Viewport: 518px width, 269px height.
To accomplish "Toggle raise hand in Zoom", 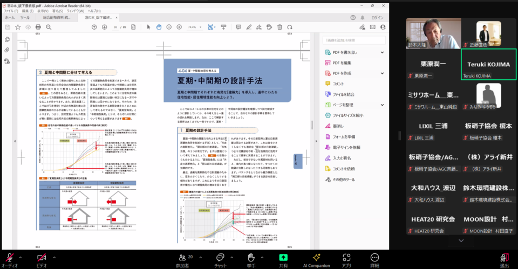I will (251, 260).
